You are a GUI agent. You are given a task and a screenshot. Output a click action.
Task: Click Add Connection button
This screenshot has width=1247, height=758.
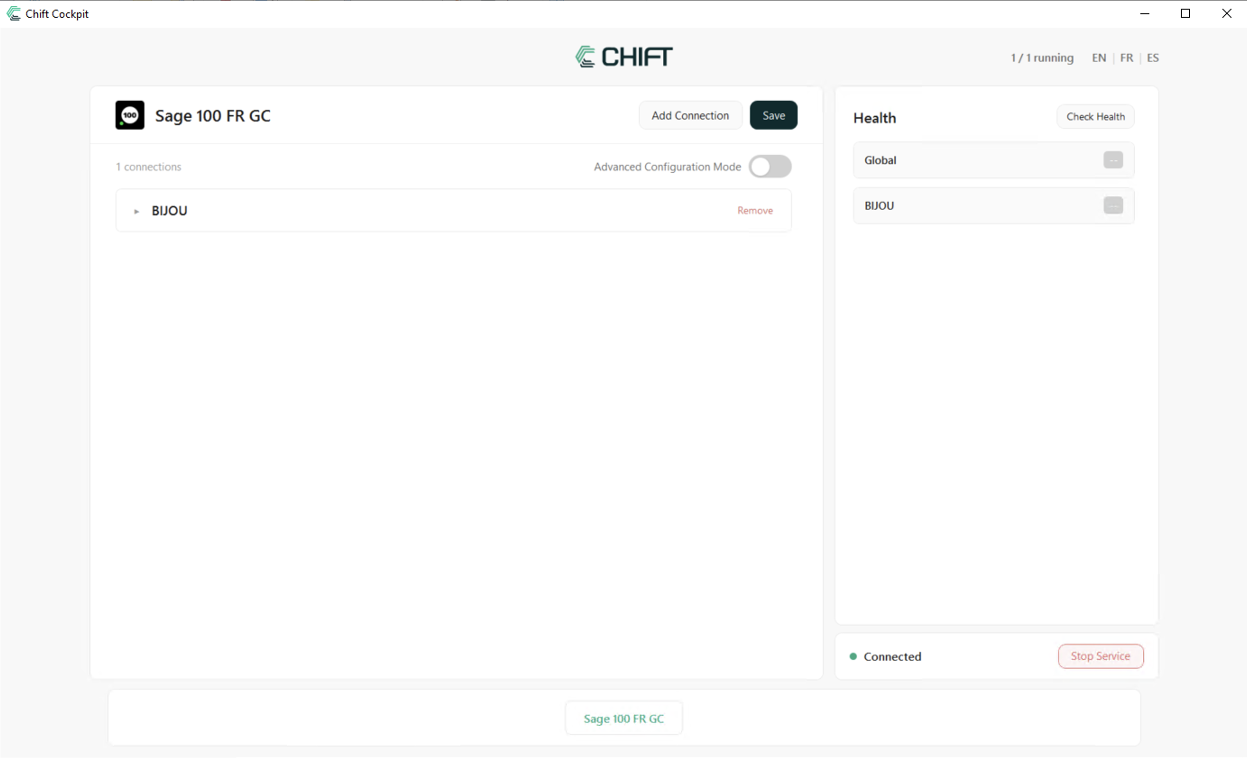coord(690,116)
